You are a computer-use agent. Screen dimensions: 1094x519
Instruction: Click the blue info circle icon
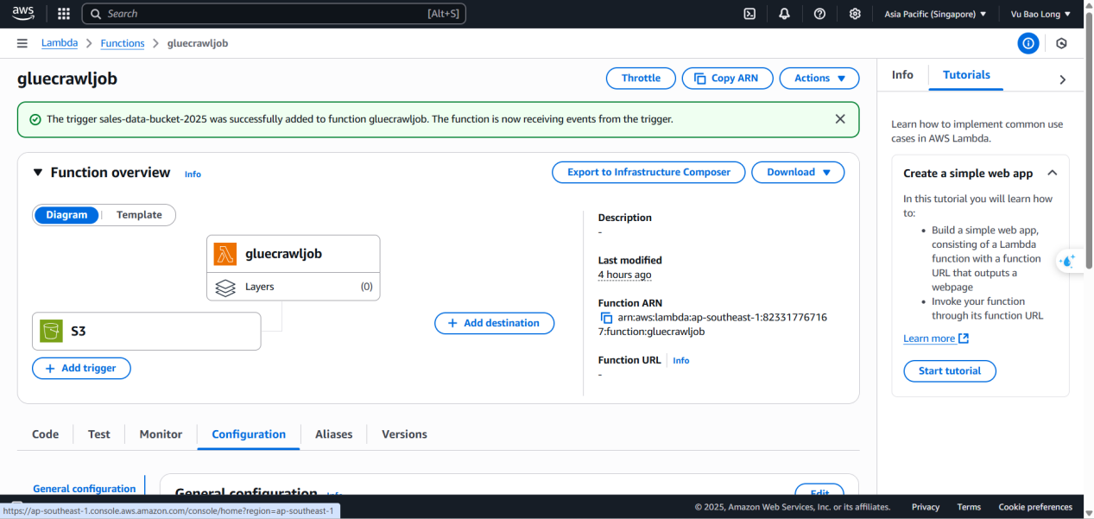(1028, 43)
